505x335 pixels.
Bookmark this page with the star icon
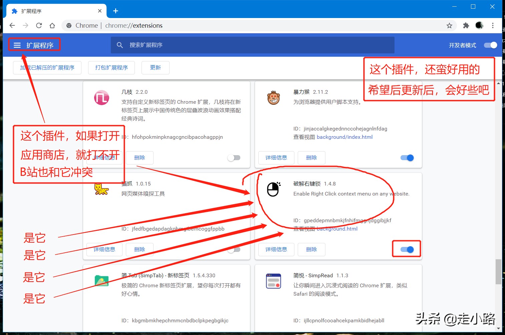click(x=449, y=25)
